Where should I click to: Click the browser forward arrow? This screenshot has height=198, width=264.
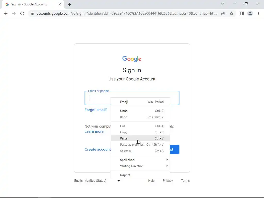(x=14, y=13)
